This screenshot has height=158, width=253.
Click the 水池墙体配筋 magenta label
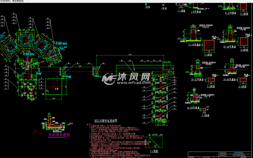[x=59, y=135]
